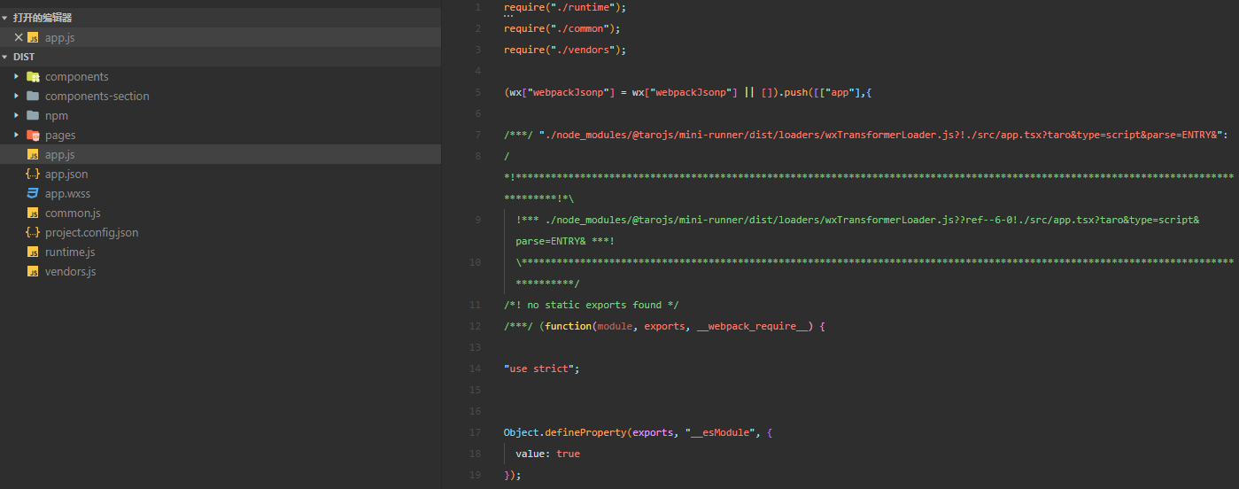Place cursor on "use strict" line
Image resolution: width=1239 pixels, height=489 pixels.
[540, 369]
